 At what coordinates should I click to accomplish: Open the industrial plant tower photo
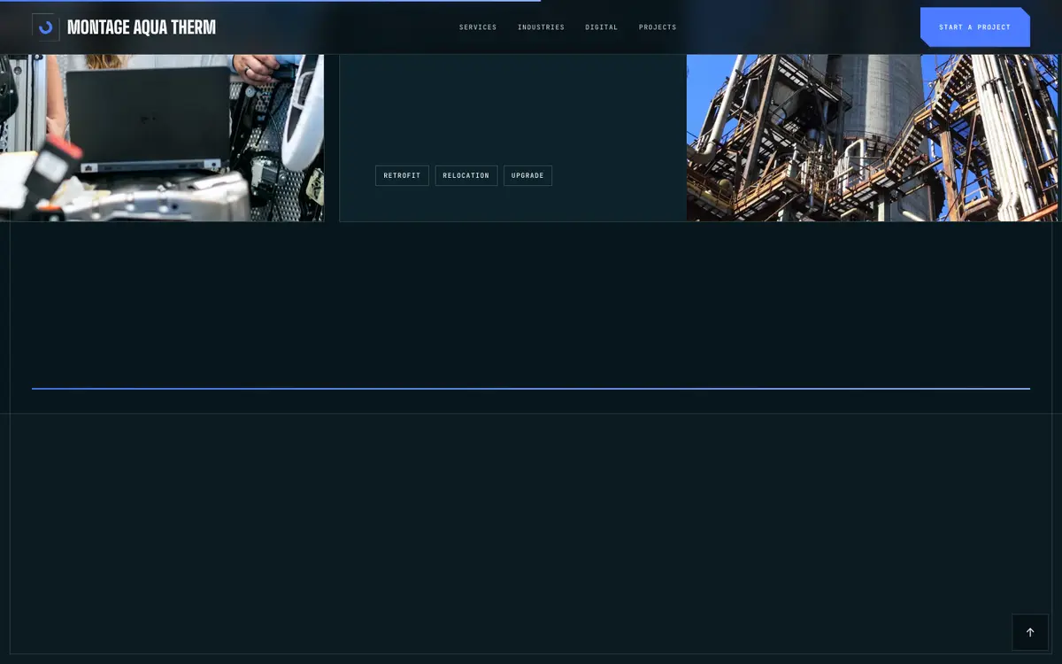[x=873, y=137]
